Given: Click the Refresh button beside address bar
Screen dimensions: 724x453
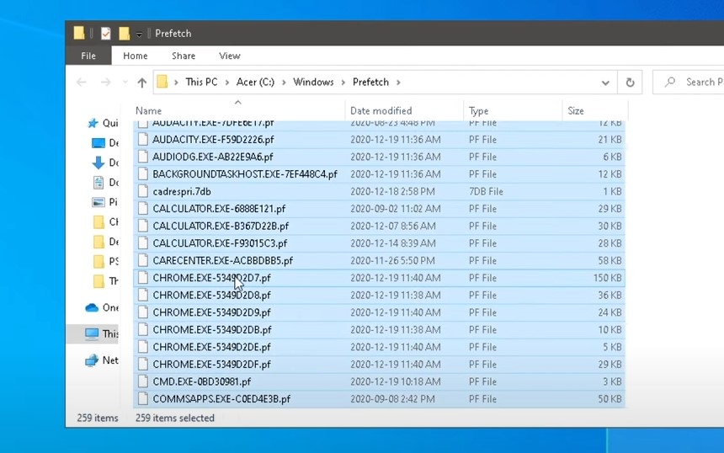Looking at the screenshot, I should [x=629, y=83].
